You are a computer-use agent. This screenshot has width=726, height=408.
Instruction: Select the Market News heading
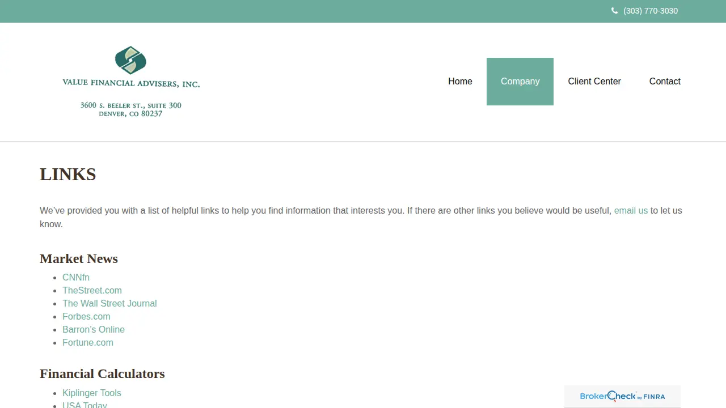pos(79,258)
